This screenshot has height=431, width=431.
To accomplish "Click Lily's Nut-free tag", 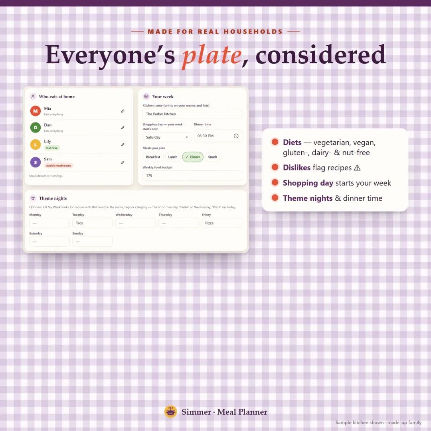I will click(52, 148).
